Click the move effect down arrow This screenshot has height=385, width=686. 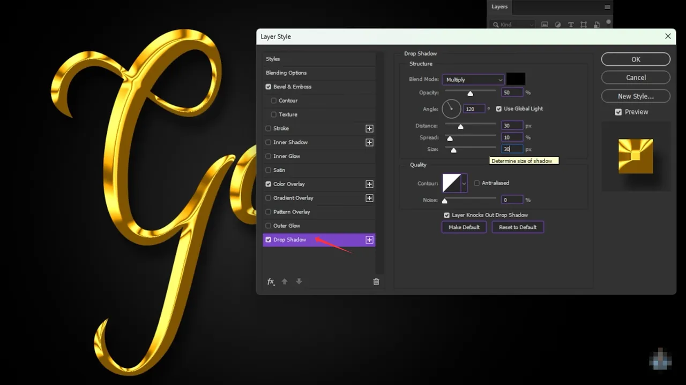click(x=299, y=282)
